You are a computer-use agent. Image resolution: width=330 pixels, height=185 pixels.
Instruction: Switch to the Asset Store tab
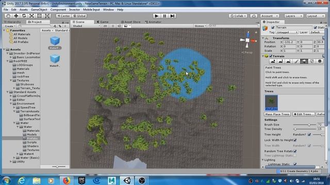(x=131, y=22)
